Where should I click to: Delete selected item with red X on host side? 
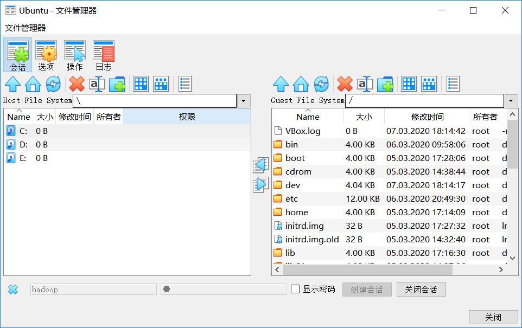75,84
